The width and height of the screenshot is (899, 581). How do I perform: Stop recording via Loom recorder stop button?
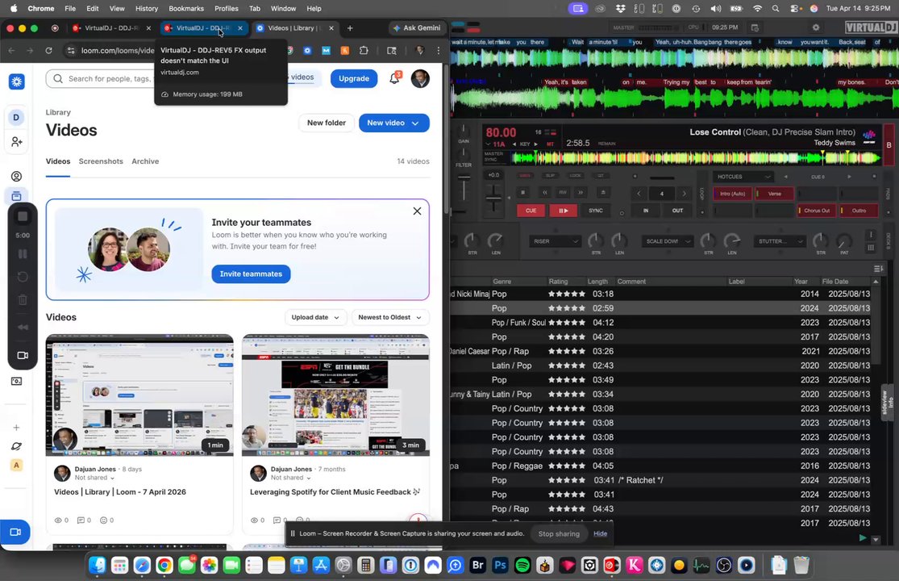23,216
